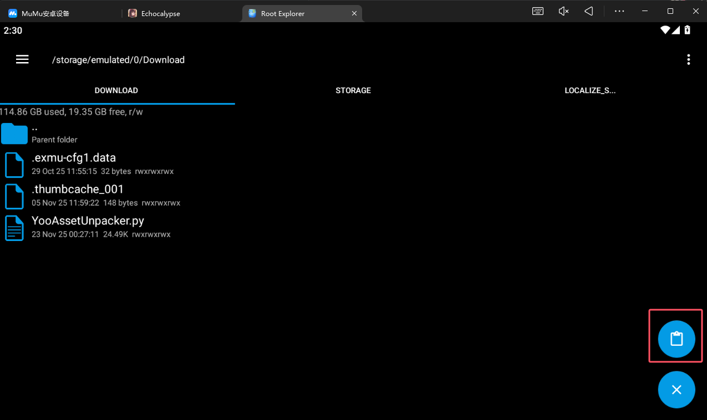Open the YooAssetUnpacker.py file name
Viewport: 707px width, 420px height.
click(x=88, y=221)
